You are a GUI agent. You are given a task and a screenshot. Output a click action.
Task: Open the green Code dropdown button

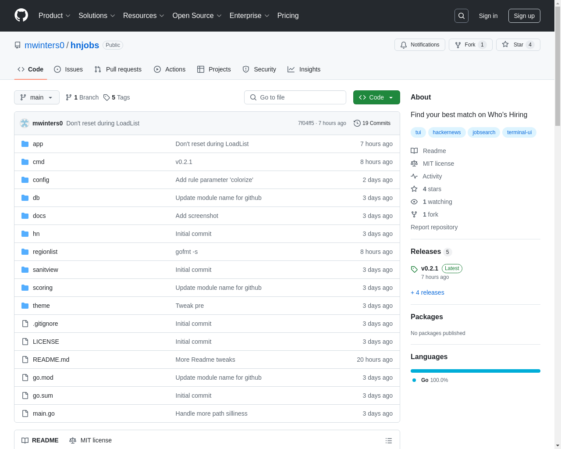point(376,97)
